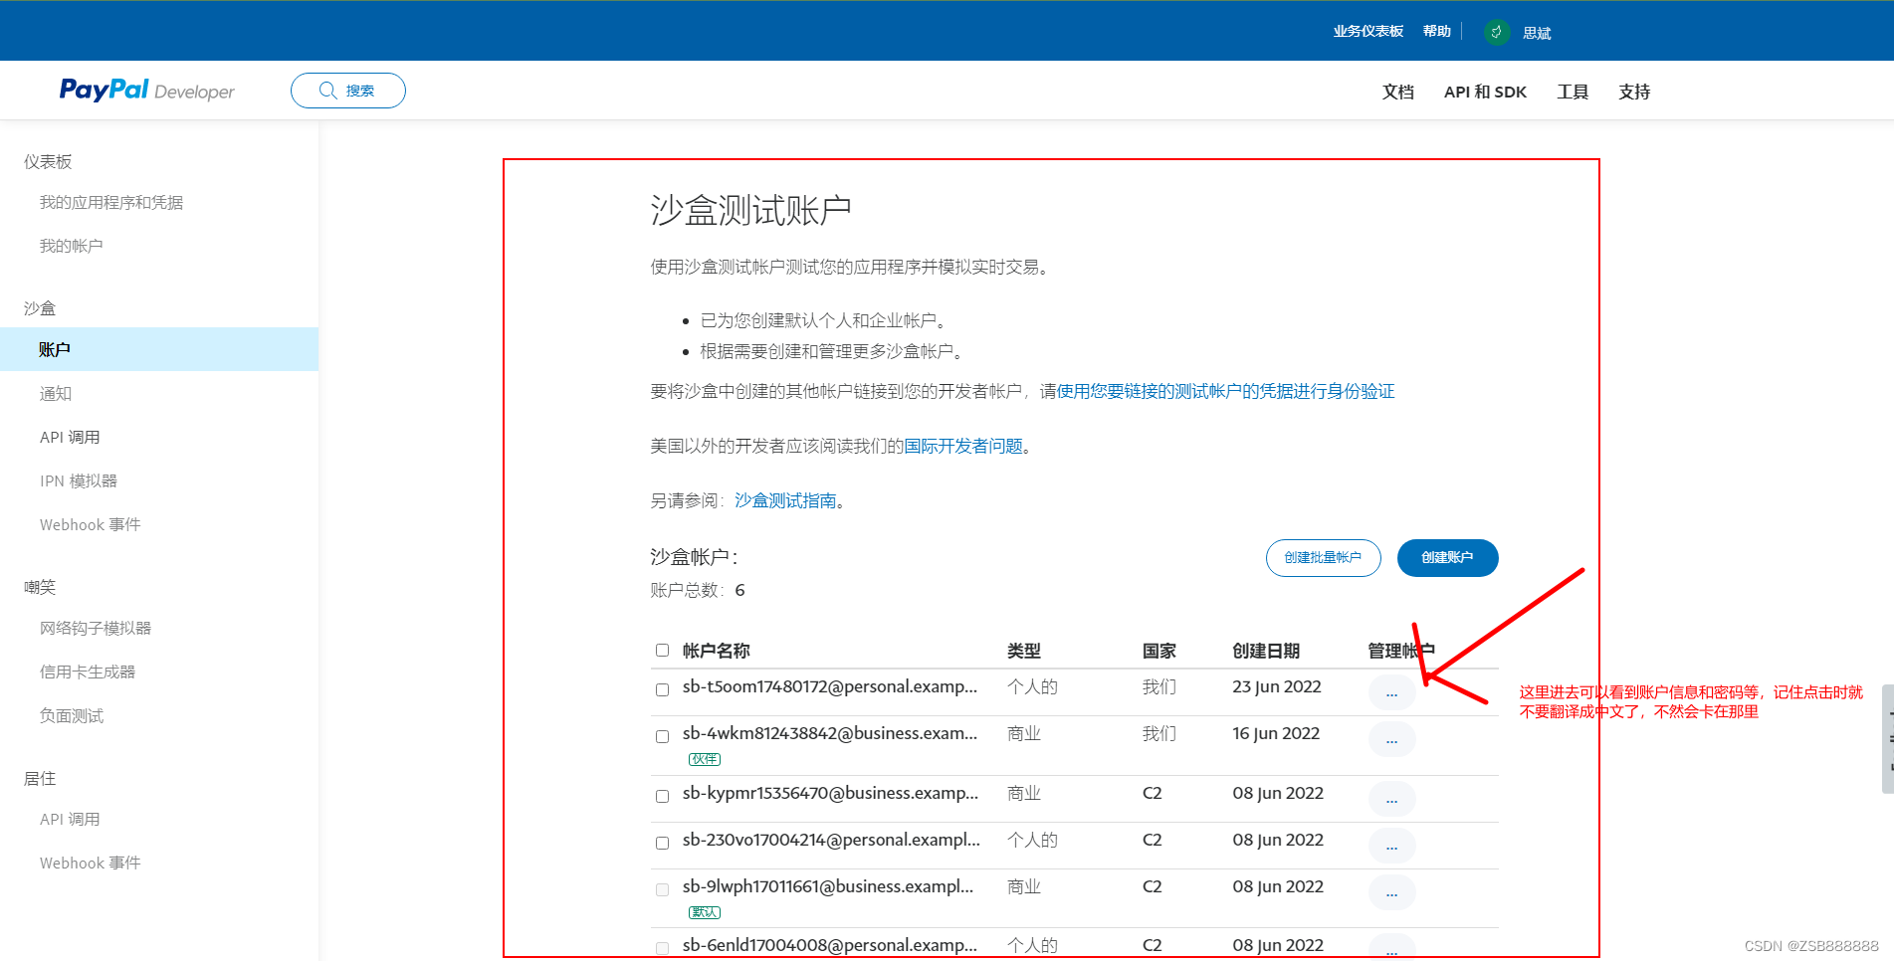Click the search magnifier icon
The width and height of the screenshot is (1894, 961).
pyautogui.click(x=327, y=90)
